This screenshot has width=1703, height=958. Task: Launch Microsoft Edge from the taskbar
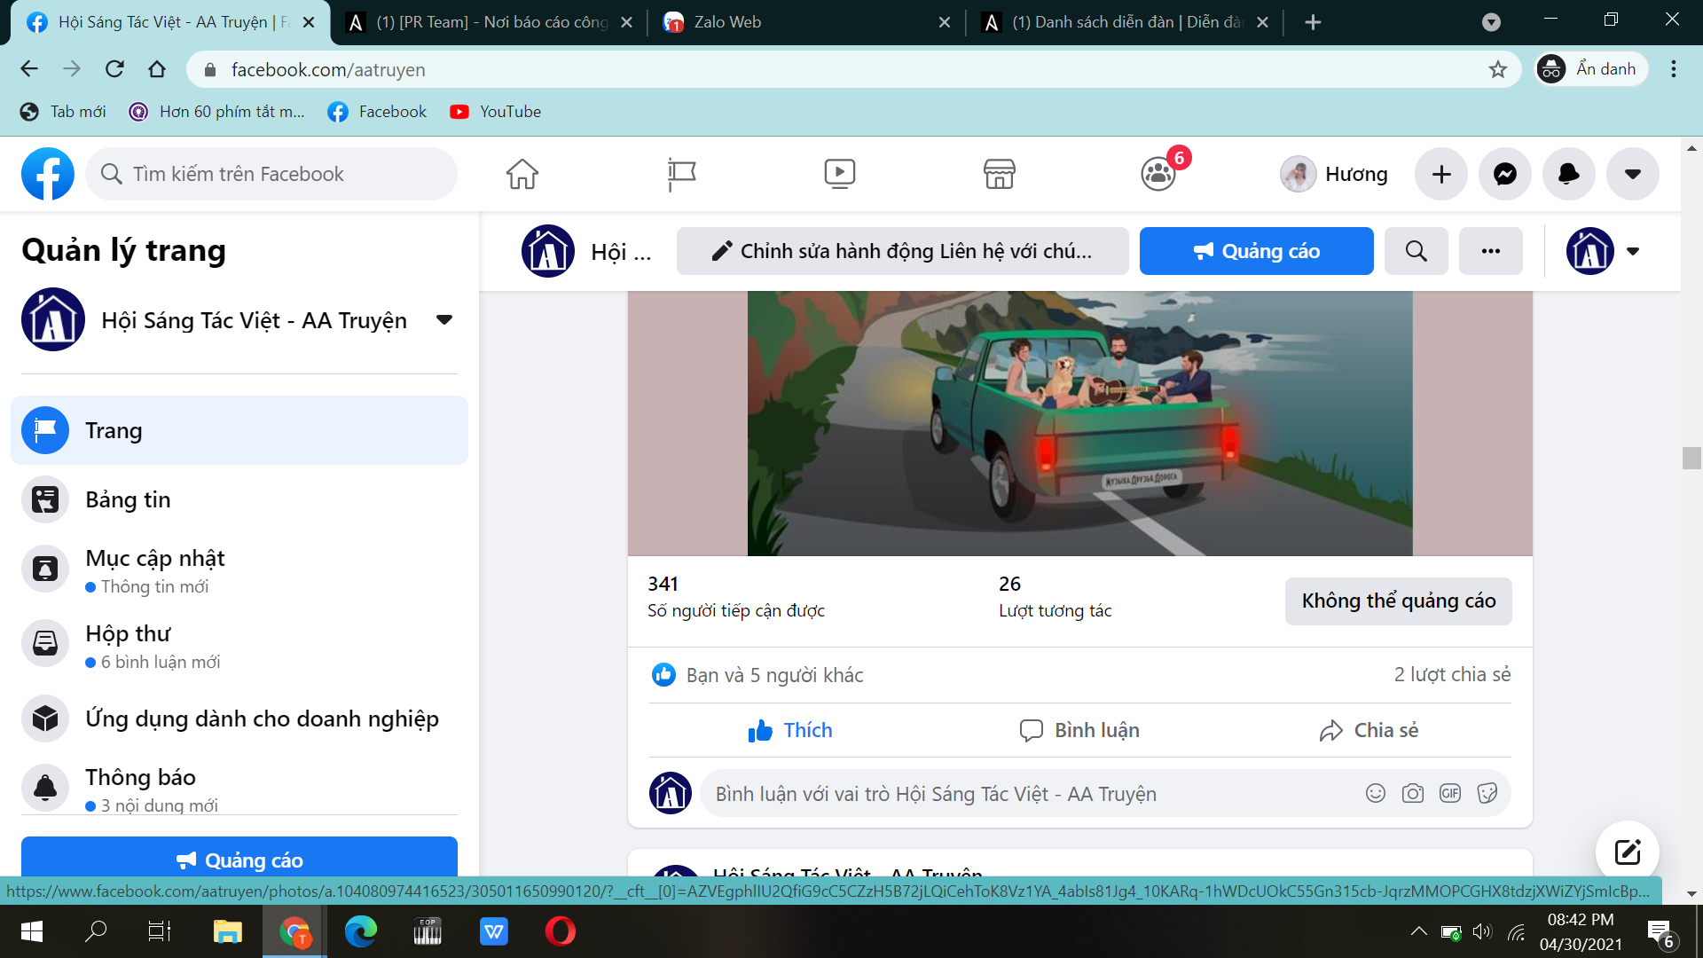pos(360,931)
